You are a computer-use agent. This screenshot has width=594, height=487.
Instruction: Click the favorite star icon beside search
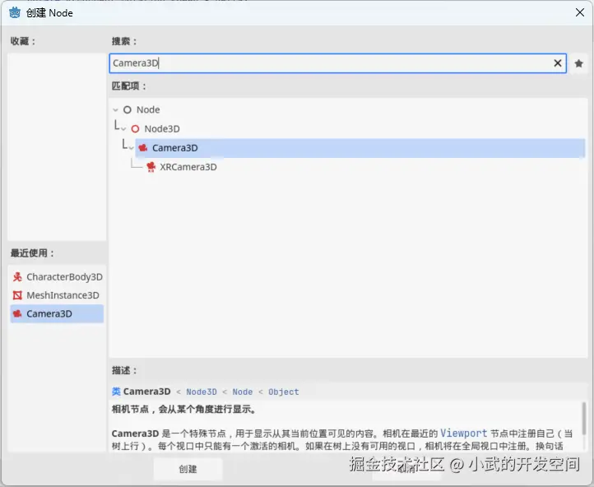[578, 63]
